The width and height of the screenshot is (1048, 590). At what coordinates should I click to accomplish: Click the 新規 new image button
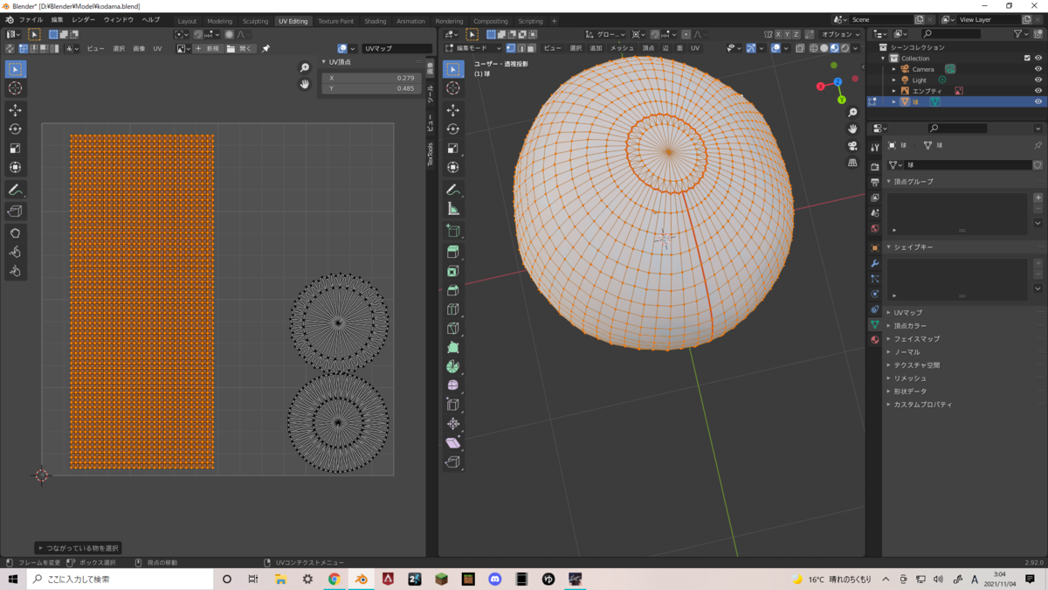(210, 49)
